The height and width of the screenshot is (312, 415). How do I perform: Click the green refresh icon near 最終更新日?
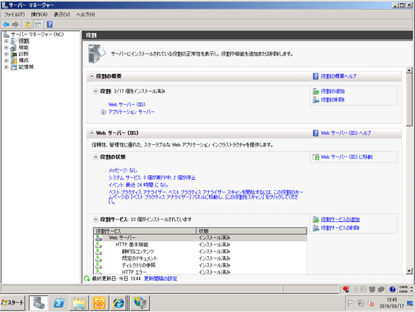87,279
